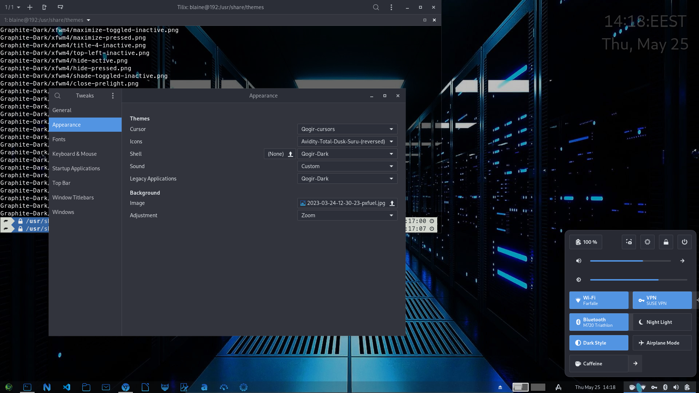Lock the screen via the padlock icon

(x=666, y=242)
